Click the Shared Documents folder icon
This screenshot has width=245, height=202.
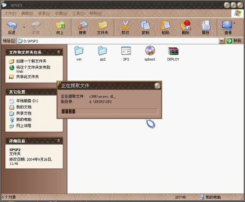point(11,113)
